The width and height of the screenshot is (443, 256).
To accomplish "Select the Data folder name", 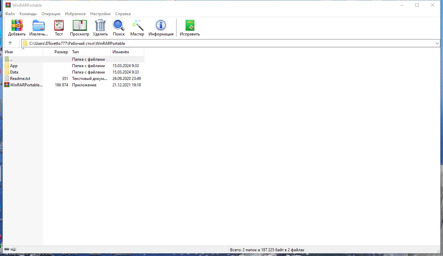I will [x=14, y=72].
